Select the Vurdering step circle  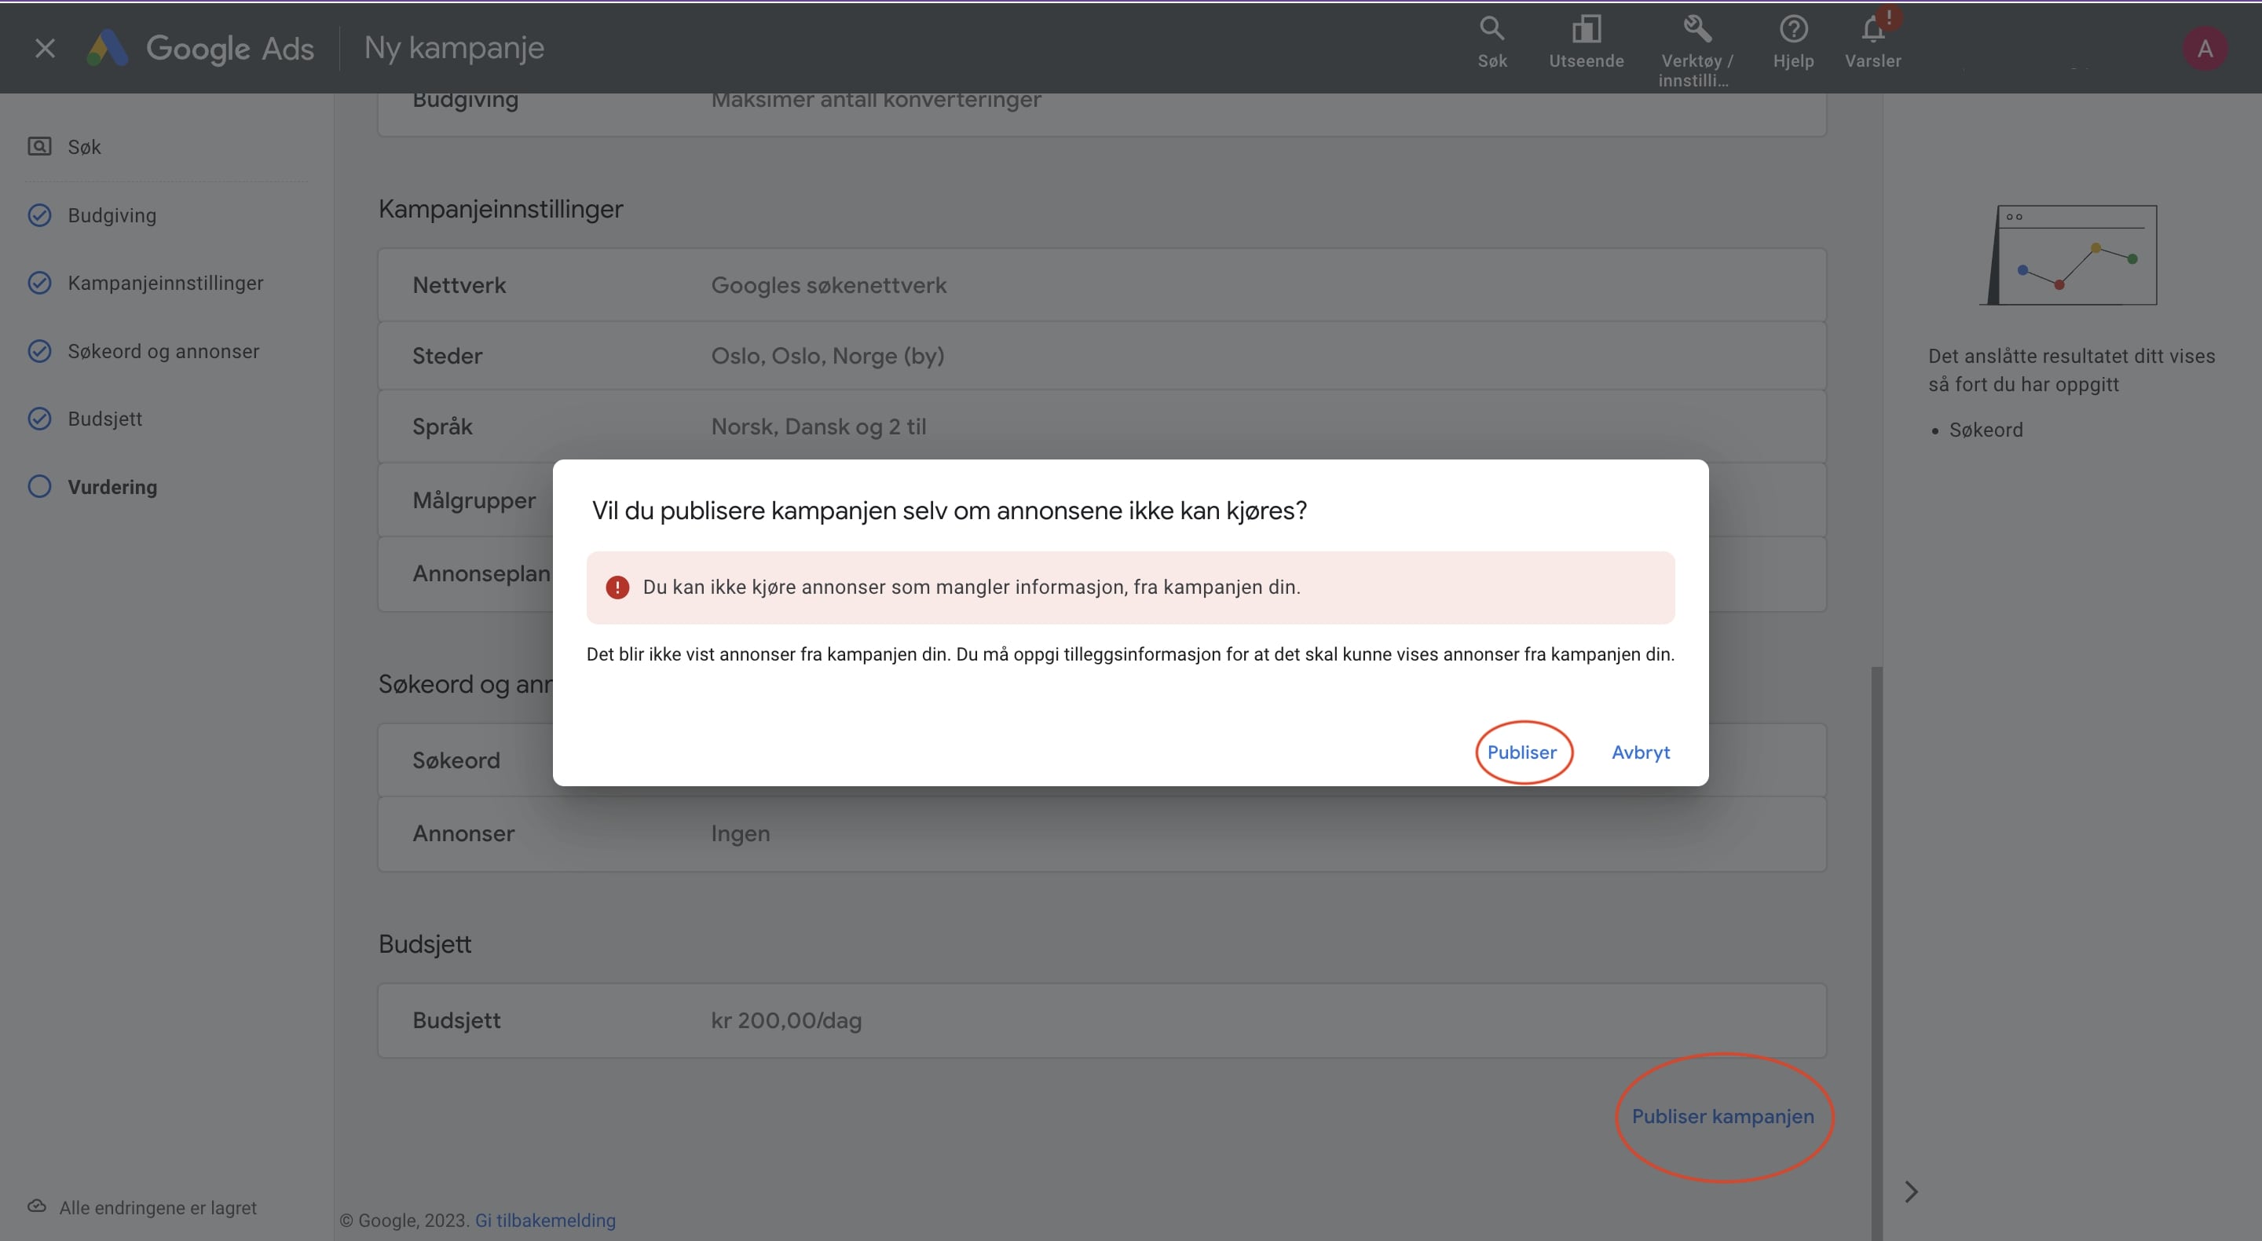tap(39, 486)
